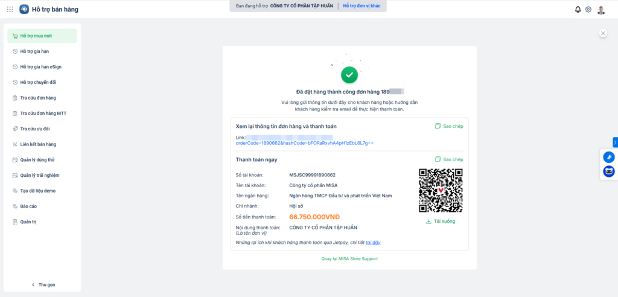Copy the order information link

[449, 126]
